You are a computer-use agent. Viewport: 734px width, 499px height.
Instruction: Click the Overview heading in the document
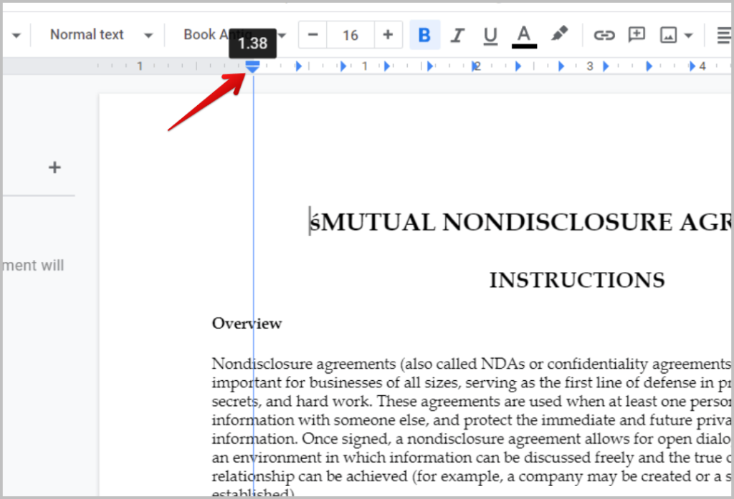[x=247, y=323]
